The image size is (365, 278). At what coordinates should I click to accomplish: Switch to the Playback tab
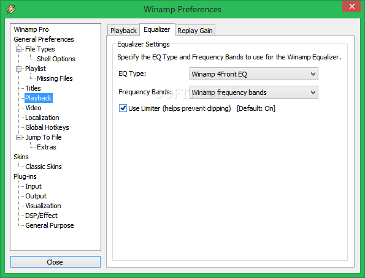123,31
